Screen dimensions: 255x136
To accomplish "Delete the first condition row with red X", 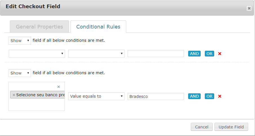I will (x=220, y=54).
